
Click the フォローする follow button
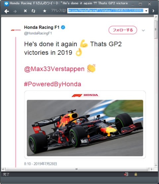click(x=123, y=30)
